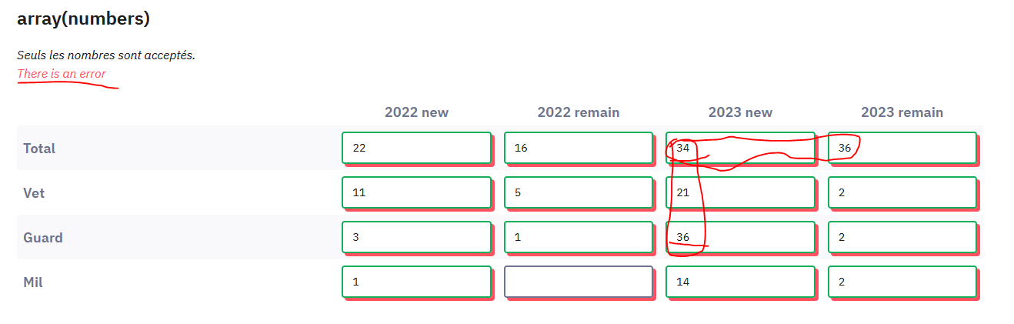Click the "There is an error" message
The width and height of the screenshot is (1014, 324).
62,74
